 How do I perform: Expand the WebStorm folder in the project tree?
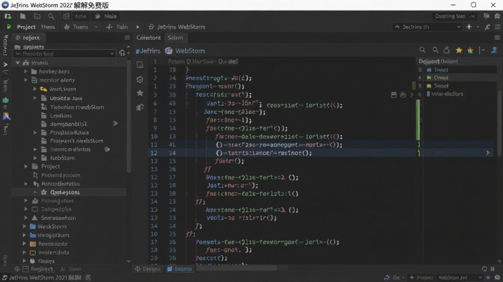pyautogui.click(x=25, y=226)
